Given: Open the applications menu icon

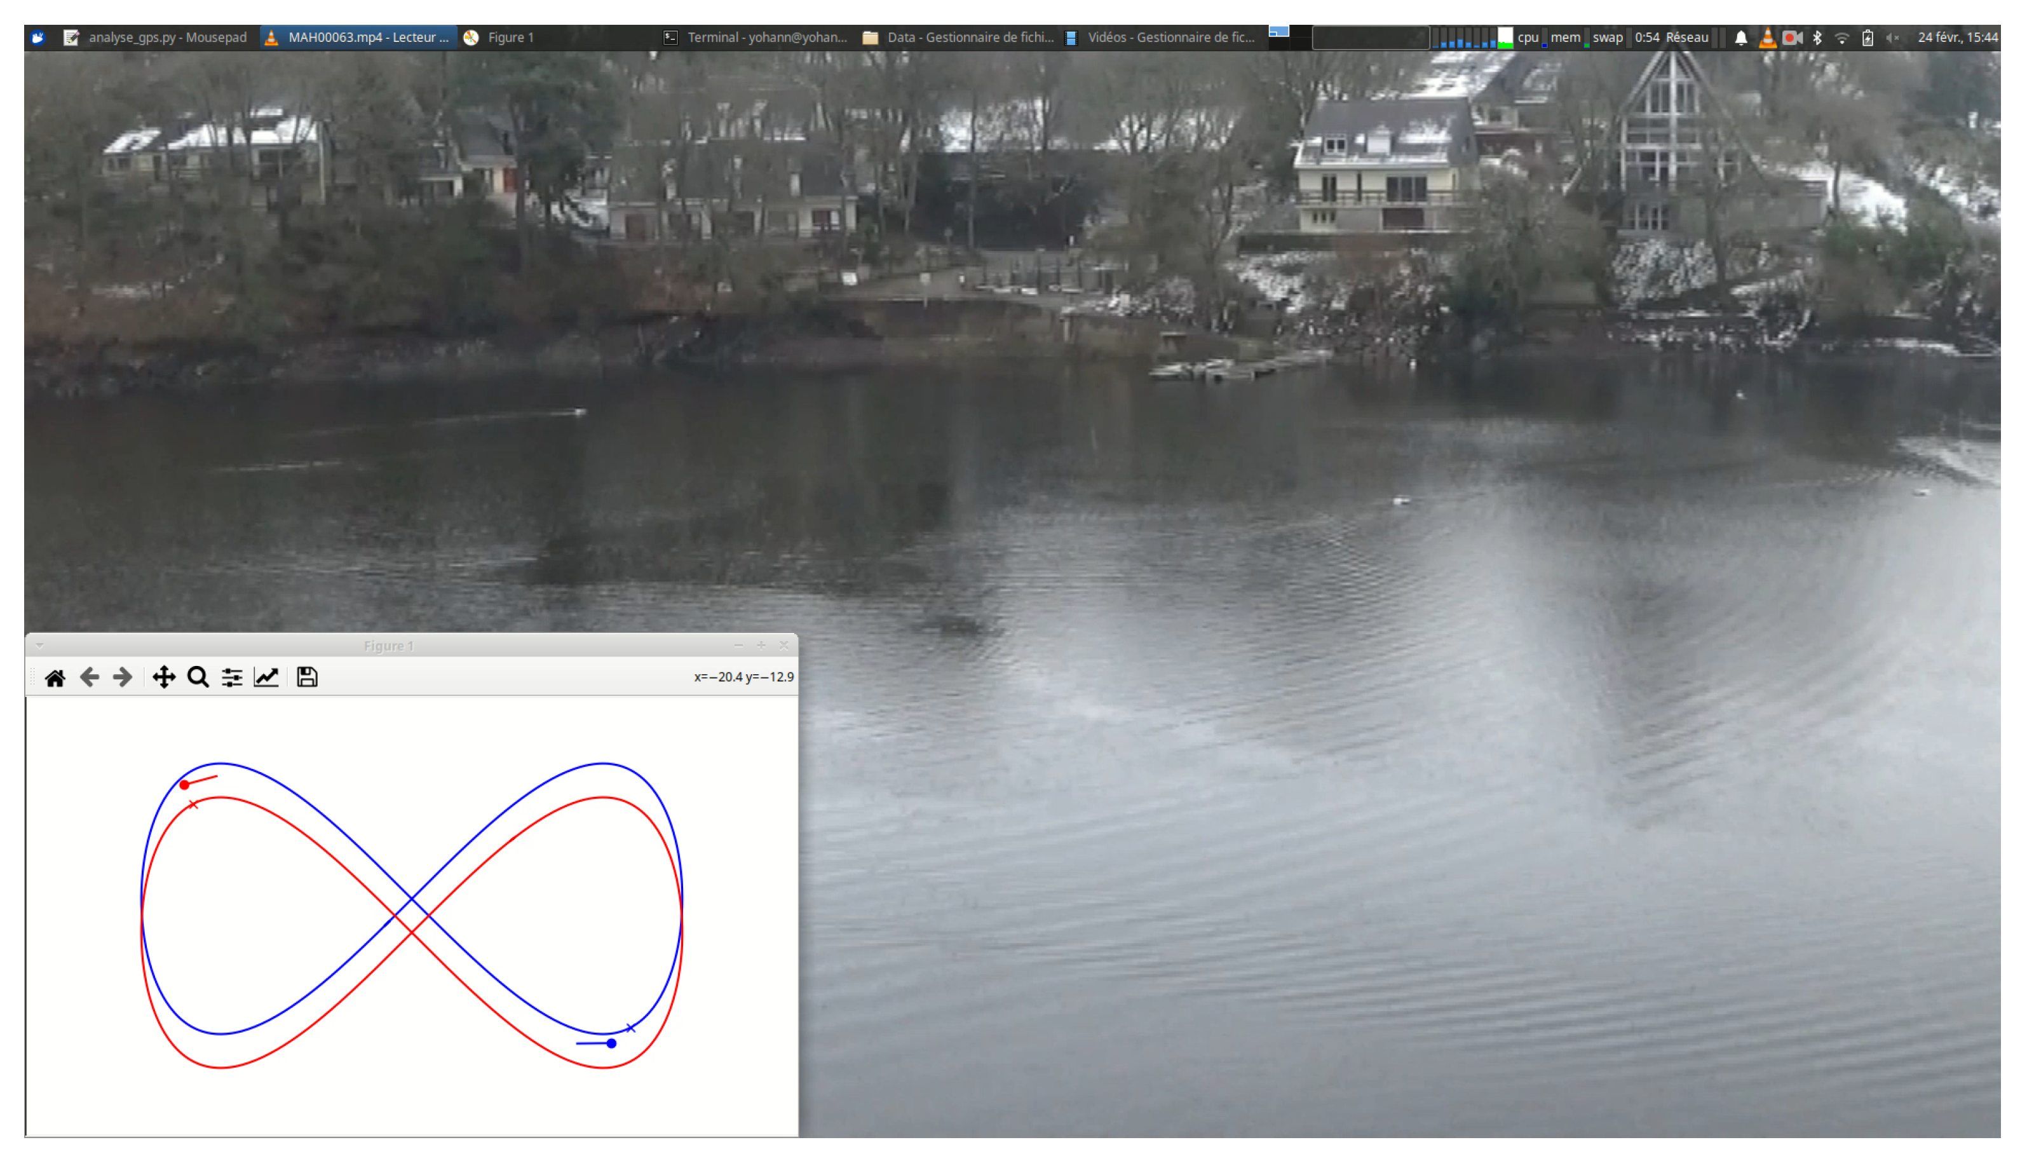Looking at the screenshot, I should tap(37, 37).
